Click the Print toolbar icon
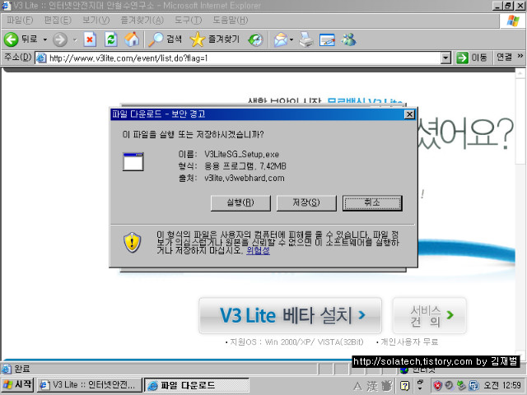This screenshot has height=395, width=527. click(x=306, y=39)
